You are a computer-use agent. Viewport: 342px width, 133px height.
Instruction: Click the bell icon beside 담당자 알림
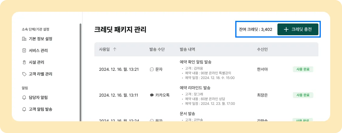(x=24, y=97)
